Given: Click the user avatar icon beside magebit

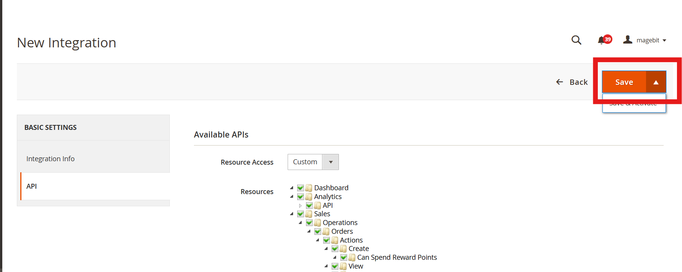Looking at the screenshot, I should tap(628, 39).
